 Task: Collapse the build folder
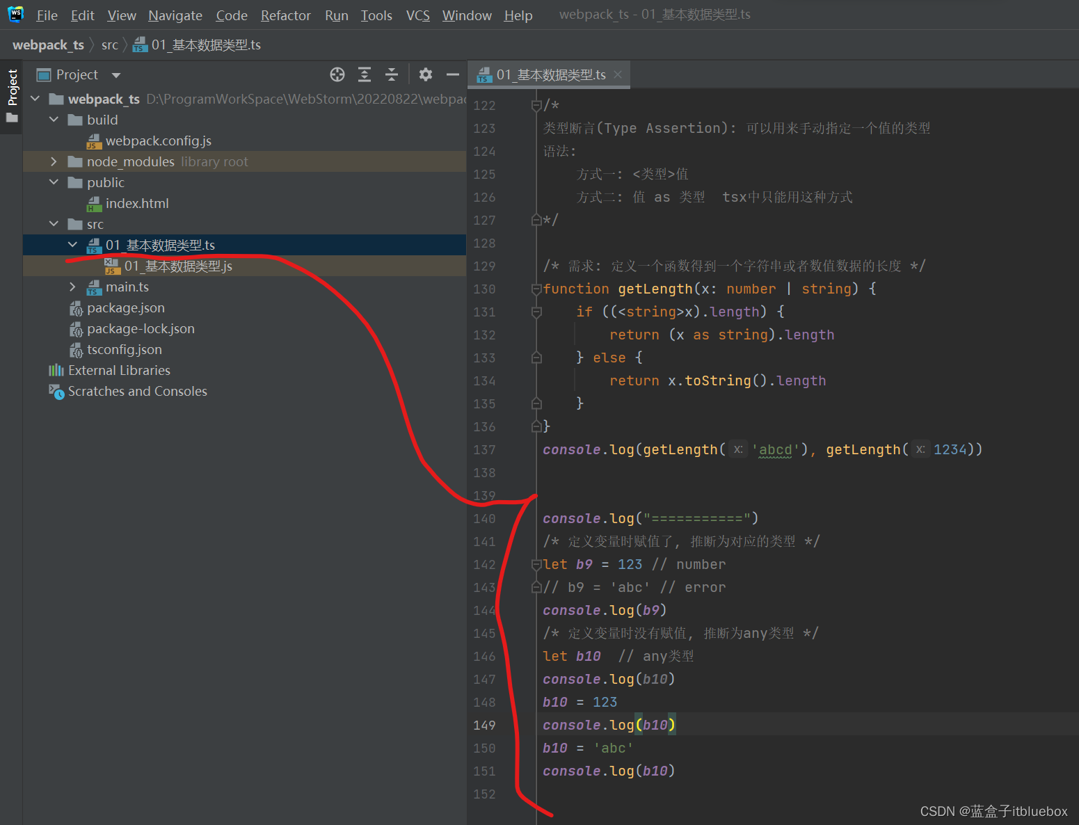tap(54, 120)
